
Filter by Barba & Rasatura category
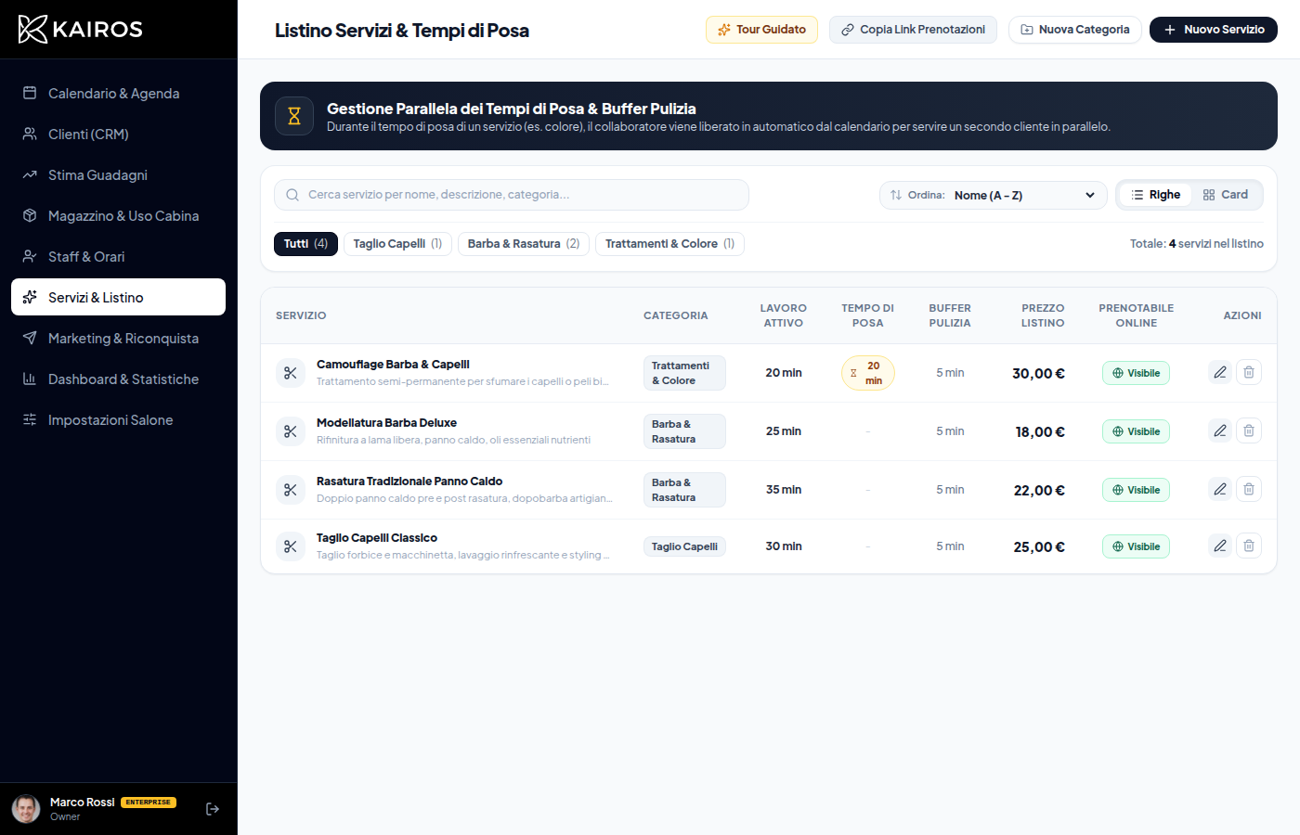tap(524, 244)
